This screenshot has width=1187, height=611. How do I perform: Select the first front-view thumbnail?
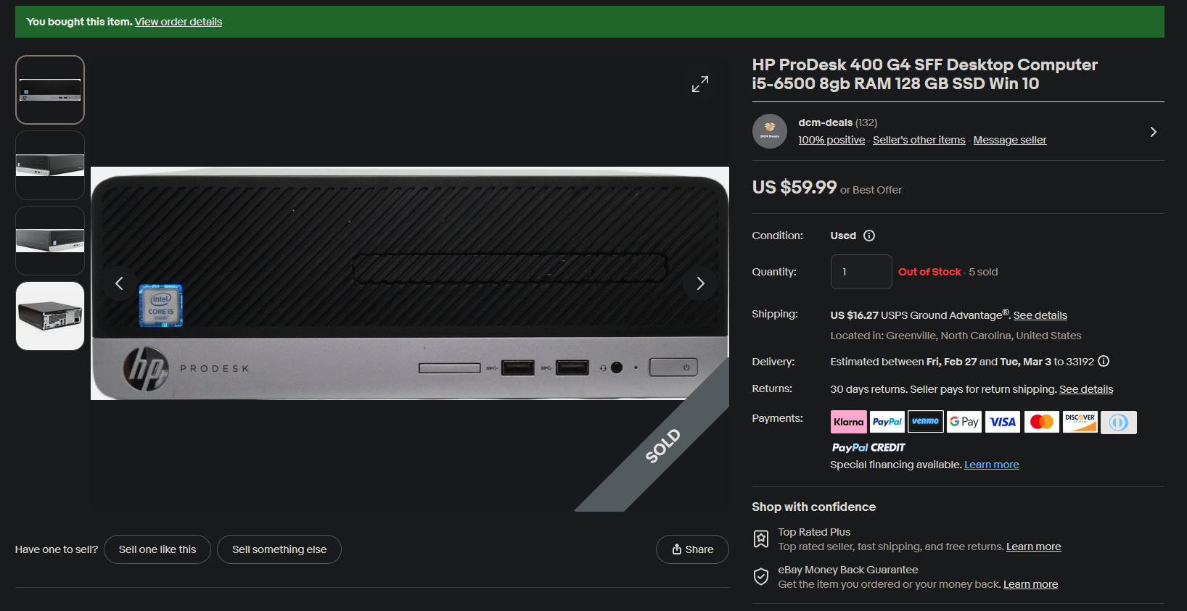coord(50,90)
